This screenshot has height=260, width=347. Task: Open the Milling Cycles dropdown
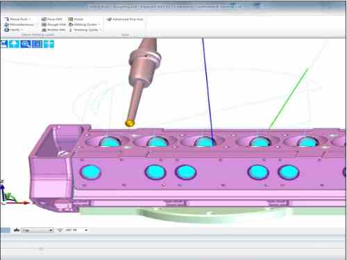tap(85, 24)
